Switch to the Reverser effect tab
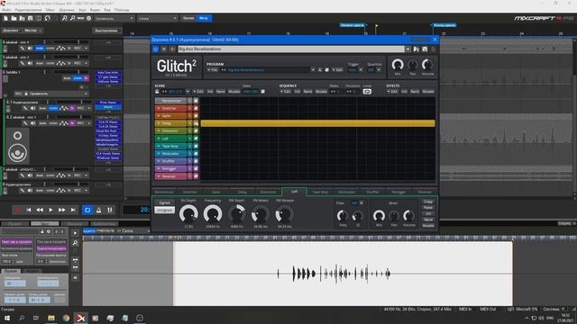This screenshot has height=324, width=577. pyautogui.click(x=425, y=192)
